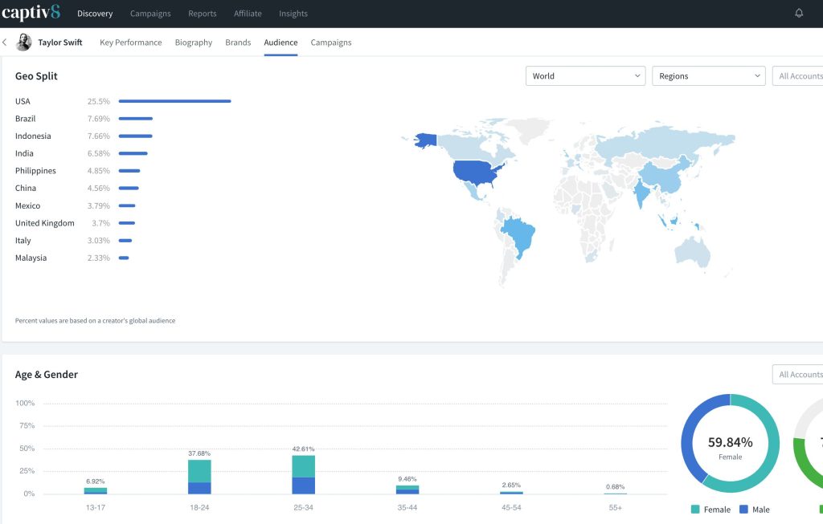Click the India row label

click(24, 153)
